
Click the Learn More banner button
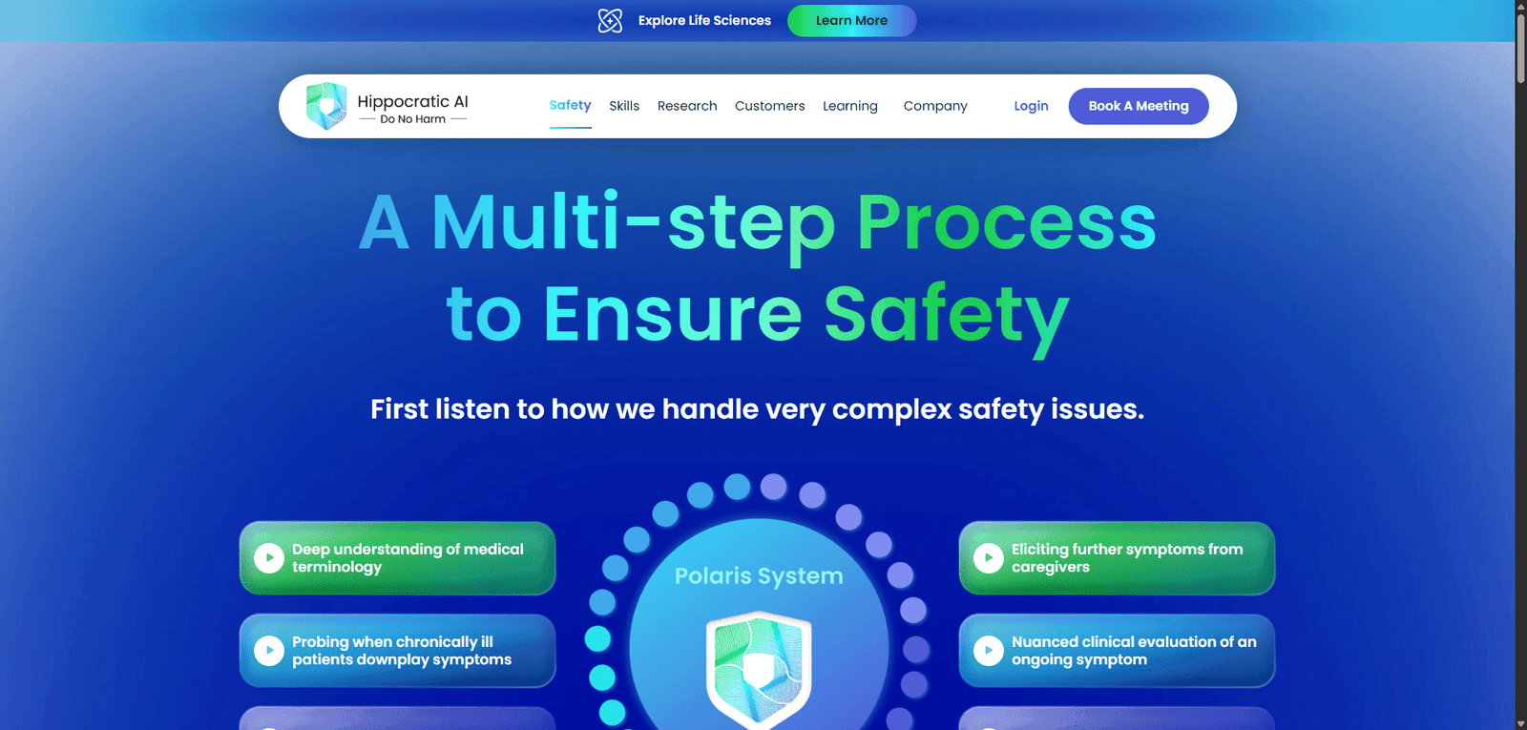(x=851, y=20)
